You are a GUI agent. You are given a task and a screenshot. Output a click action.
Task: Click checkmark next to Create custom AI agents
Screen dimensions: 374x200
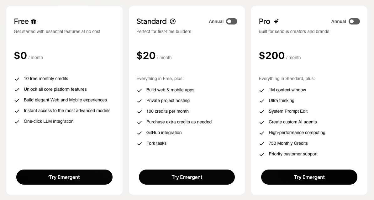(x=262, y=122)
